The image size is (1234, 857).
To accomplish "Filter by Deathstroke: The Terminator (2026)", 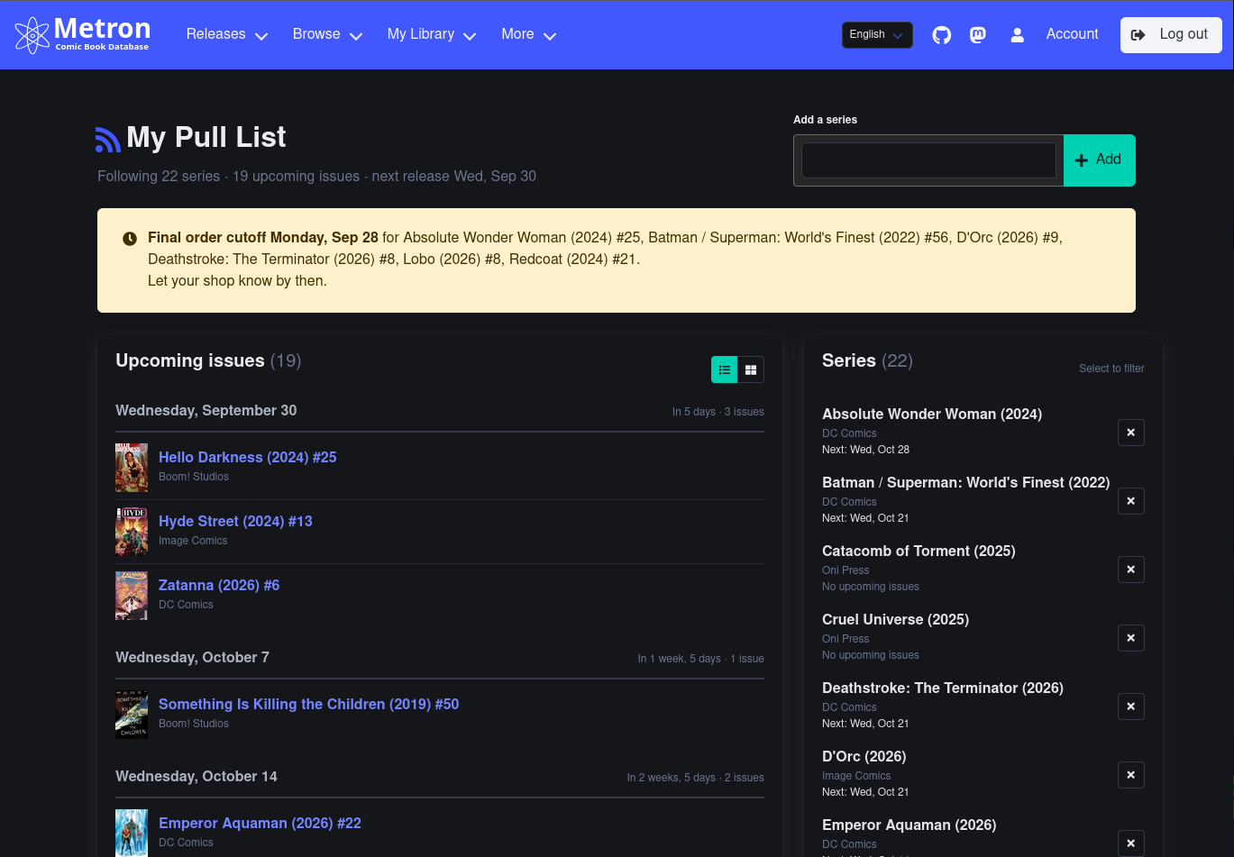I will click(x=943, y=688).
